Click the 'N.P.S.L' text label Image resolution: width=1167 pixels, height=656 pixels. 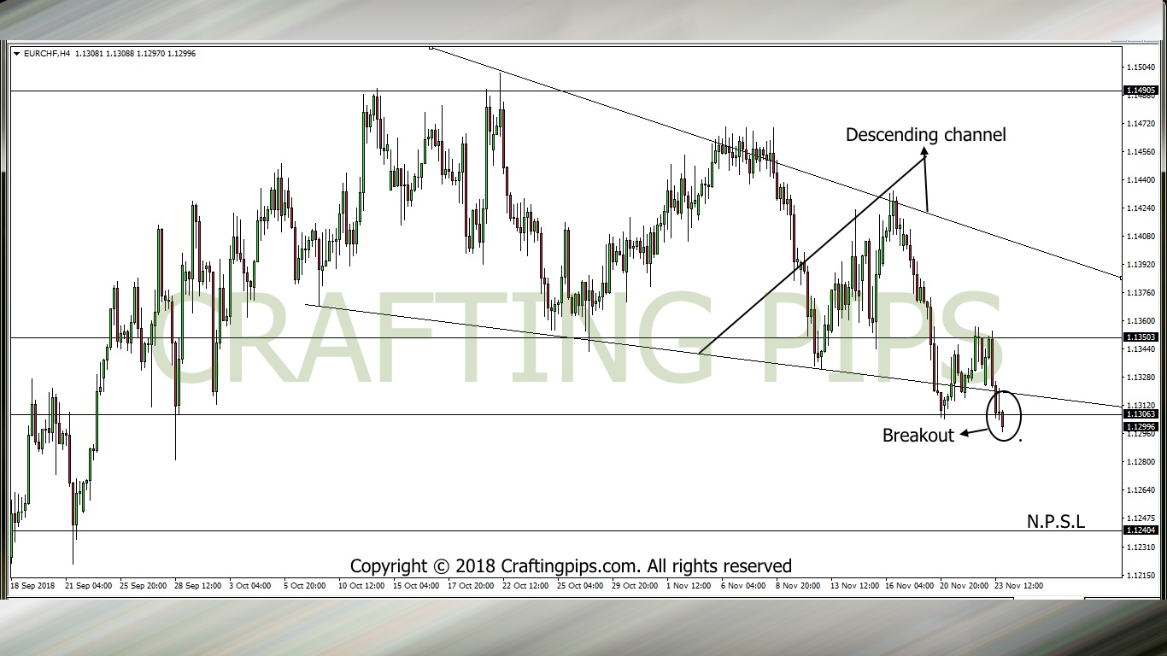click(1056, 521)
